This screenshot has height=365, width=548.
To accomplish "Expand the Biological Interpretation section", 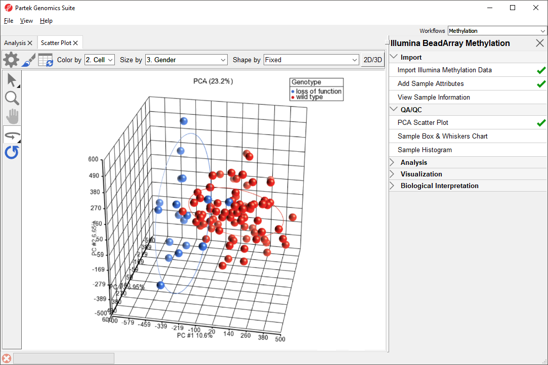I will 393,186.
